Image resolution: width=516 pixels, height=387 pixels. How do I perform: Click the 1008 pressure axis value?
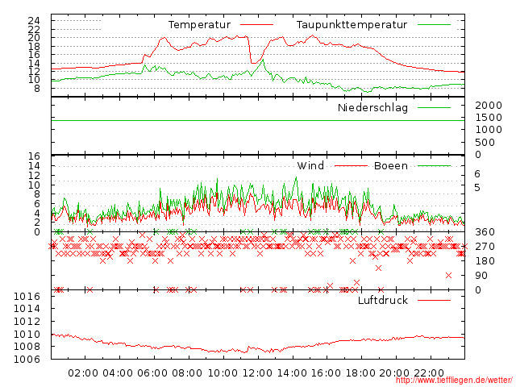tap(27, 347)
